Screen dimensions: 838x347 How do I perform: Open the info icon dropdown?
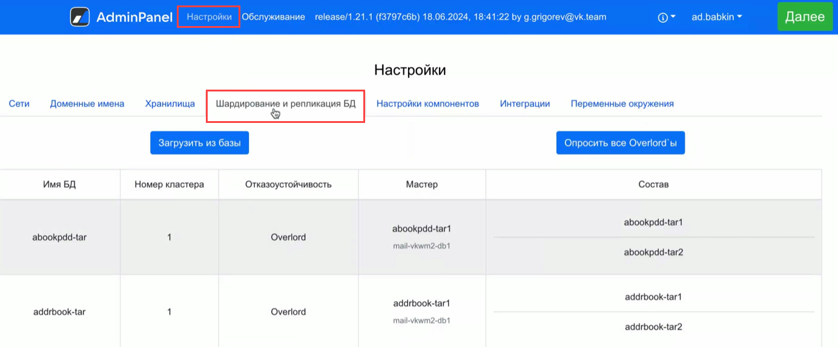(666, 18)
